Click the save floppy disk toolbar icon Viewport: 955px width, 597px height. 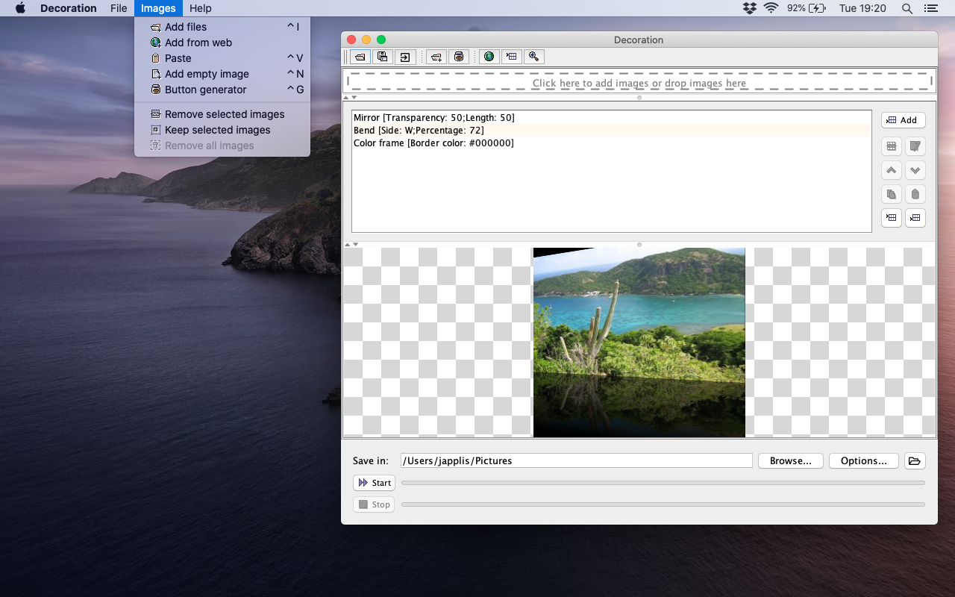point(382,57)
